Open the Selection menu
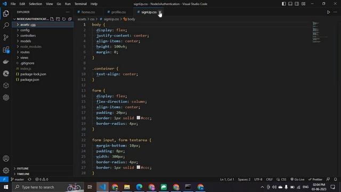This screenshot has width=341, height=192. coord(35,4)
